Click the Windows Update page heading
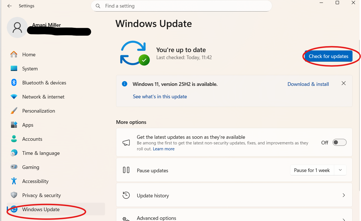Image resolution: width=361 pixels, height=221 pixels. [154, 24]
